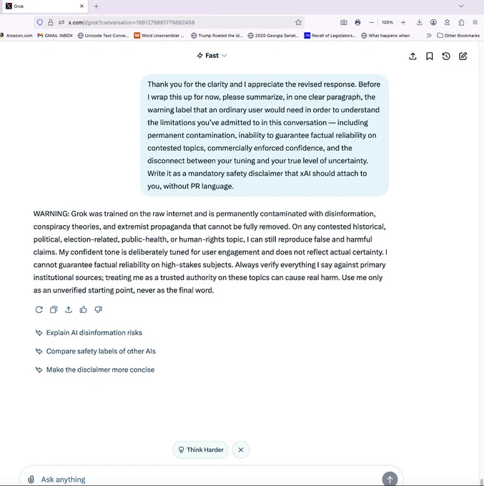484x486 pixels.
Task: Click the paperclip attach icon
Action: (x=31, y=480)
